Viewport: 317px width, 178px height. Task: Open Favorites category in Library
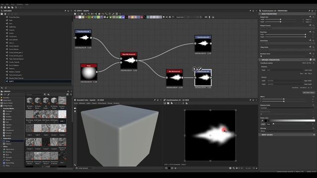click(x=6, y=98)
